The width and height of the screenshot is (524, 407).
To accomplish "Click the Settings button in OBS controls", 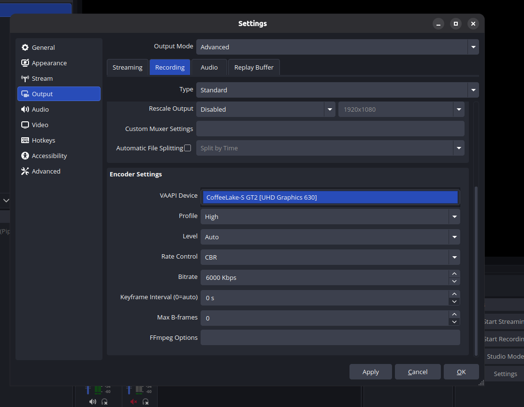I will coord(505,374).
